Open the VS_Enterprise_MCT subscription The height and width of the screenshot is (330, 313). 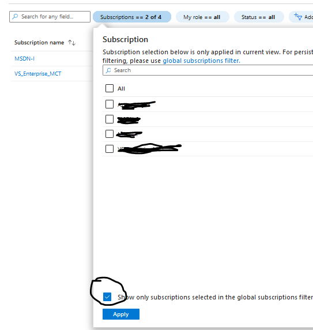pos(37,74)
